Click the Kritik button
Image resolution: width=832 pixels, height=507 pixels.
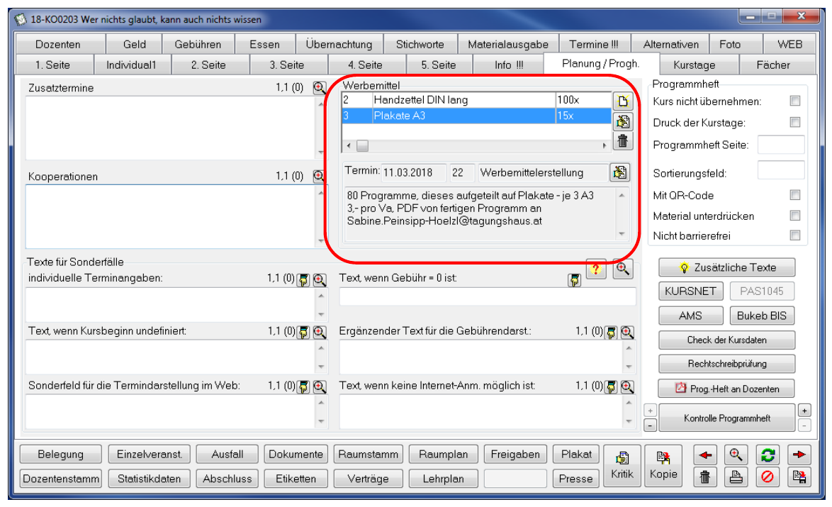click(622, 466)
